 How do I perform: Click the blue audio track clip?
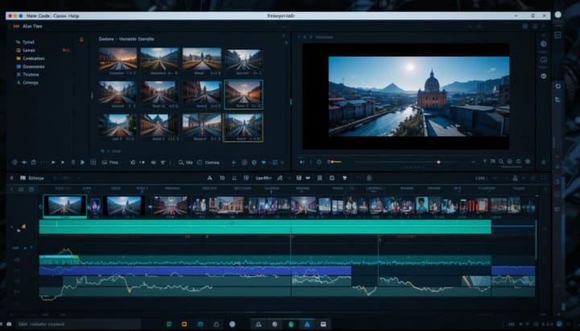[x=195, y=271]
